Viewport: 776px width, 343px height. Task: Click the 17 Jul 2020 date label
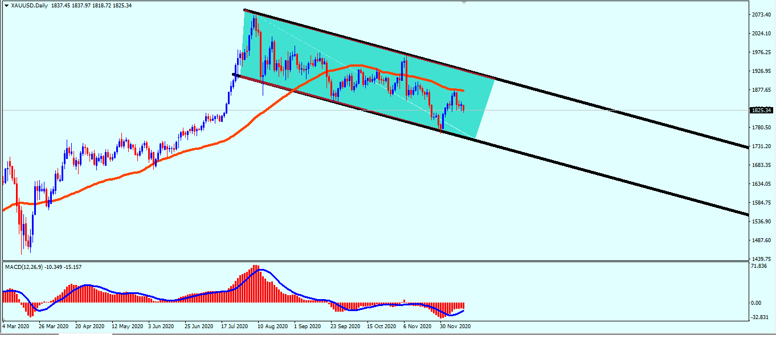pyautogui.click(x=235, y=326)
